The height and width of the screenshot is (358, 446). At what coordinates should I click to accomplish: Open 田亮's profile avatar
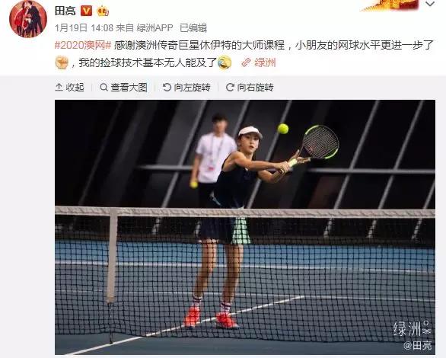pyautogui.click(x=28, y=19)
